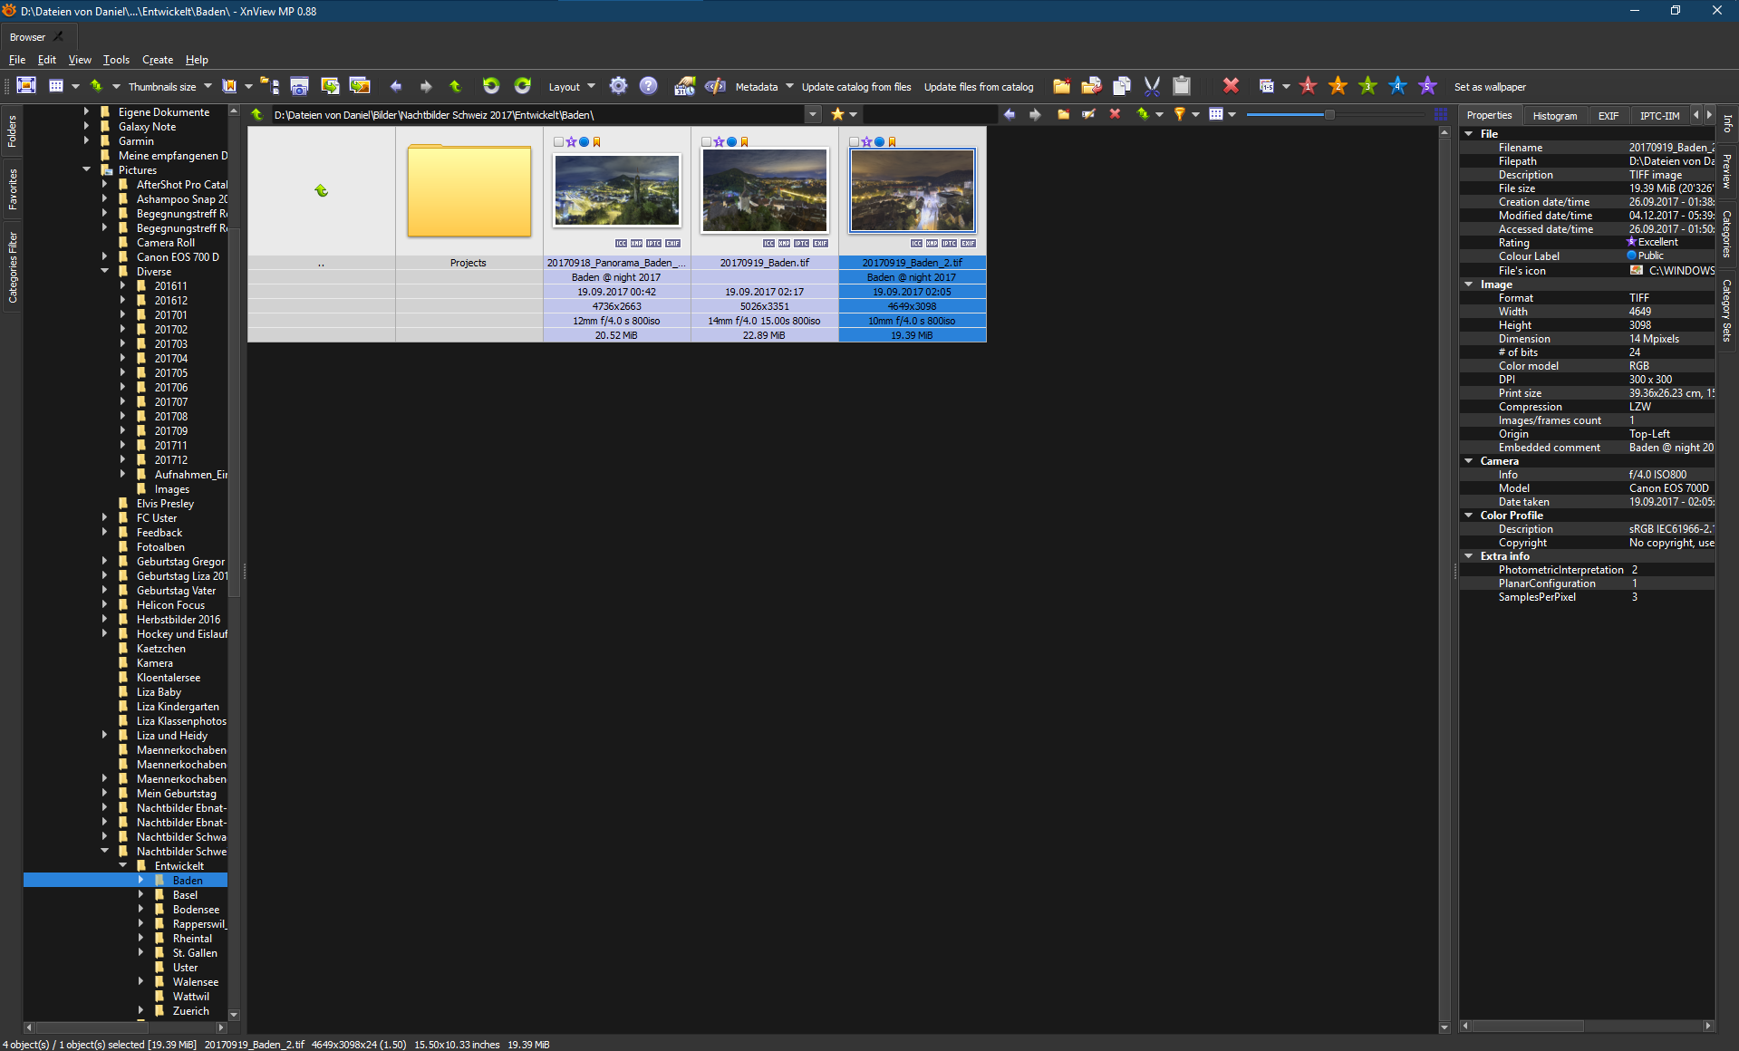Image resolution: width=1739 pixels, height=1051 pixels.
Task: Collapse the Entwickelt folder node
Action: point(123,865)
